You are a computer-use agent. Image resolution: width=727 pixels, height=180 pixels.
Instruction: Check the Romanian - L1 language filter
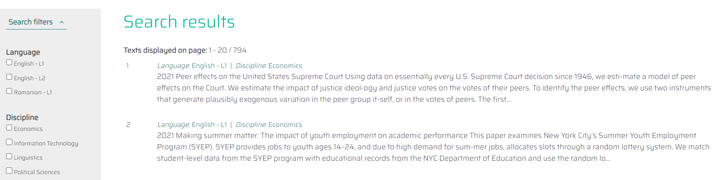coord(9,91)
